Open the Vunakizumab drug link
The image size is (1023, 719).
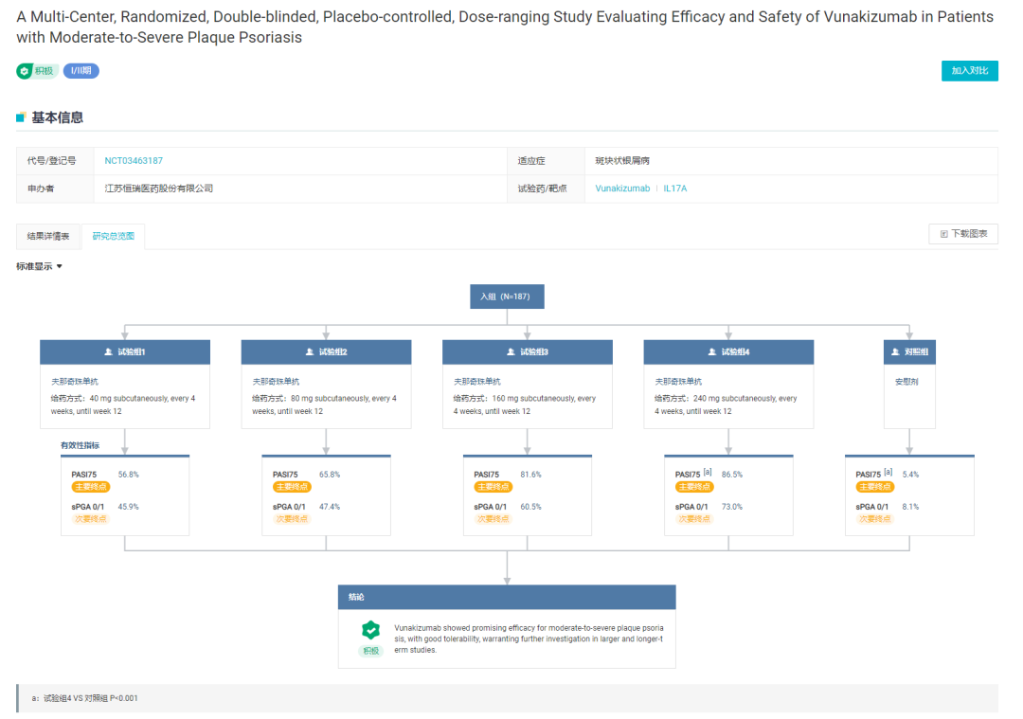pyautogui.click(x=622, y=189)
